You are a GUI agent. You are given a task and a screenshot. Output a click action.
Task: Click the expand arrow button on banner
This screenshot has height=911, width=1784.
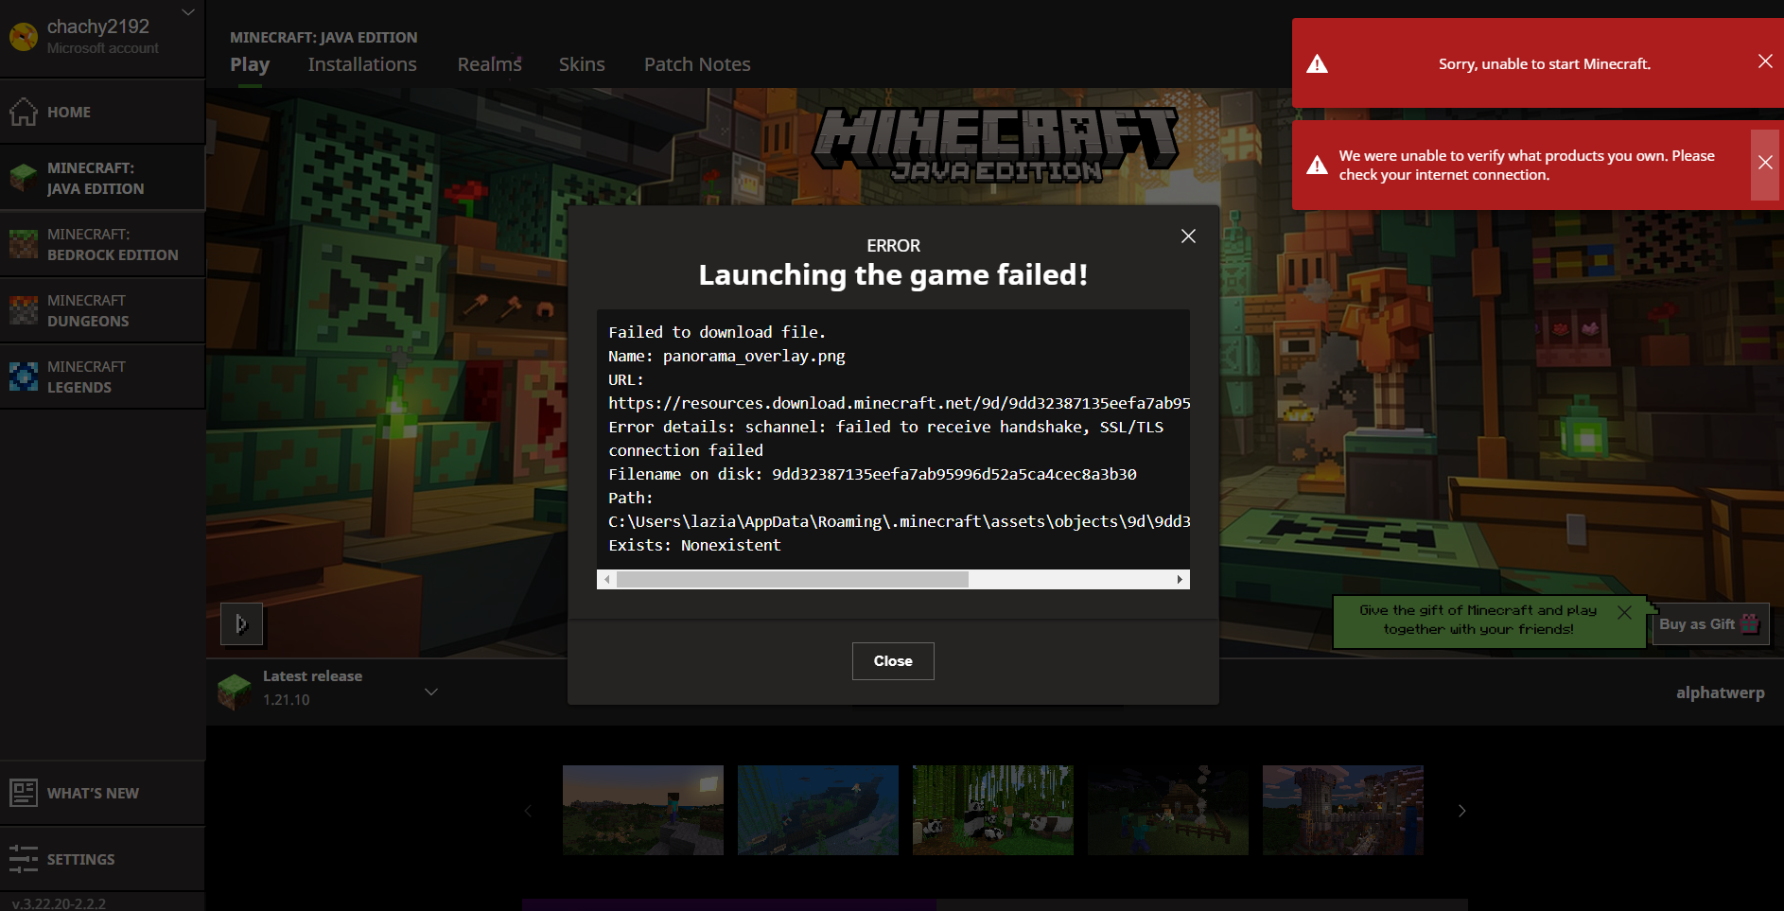(241, 624)
